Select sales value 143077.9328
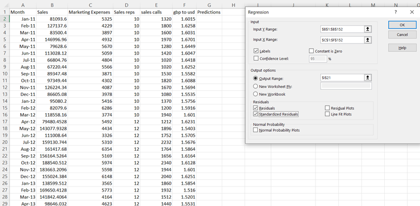The height and width of the screenshot is (206, 420). pos(52,128)
